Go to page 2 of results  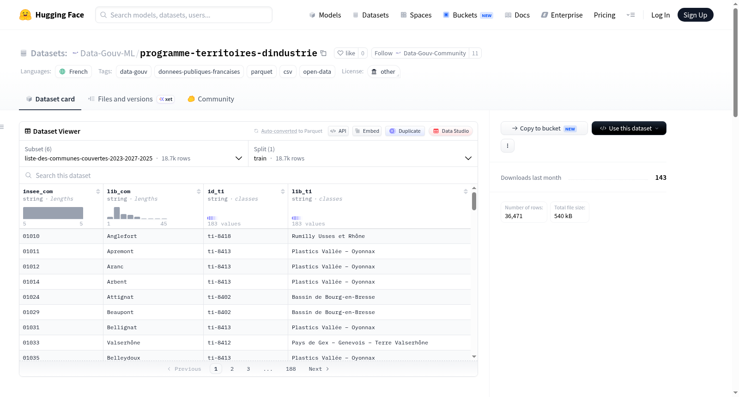pos(232,369)
